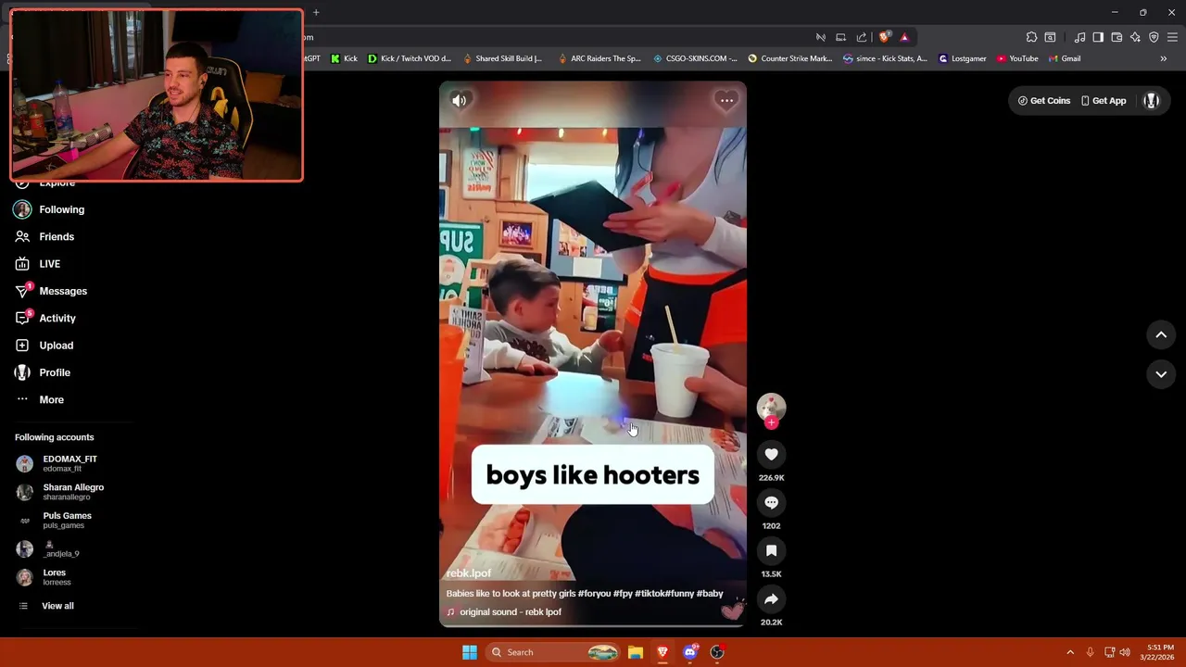Screen dimensions: 1186x667
Task: Open the Counter Strike Market bookmark
Action: click(x=790, y=58)
